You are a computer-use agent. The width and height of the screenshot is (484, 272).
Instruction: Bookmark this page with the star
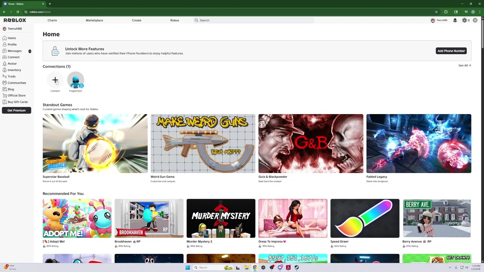436,12
